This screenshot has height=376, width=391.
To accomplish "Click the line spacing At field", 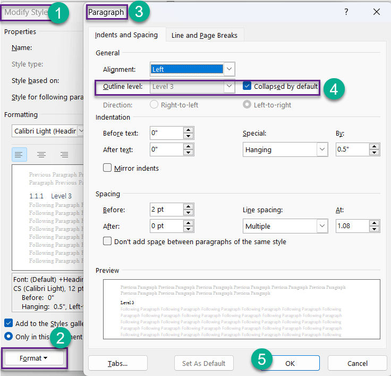I will coord(353,226).
